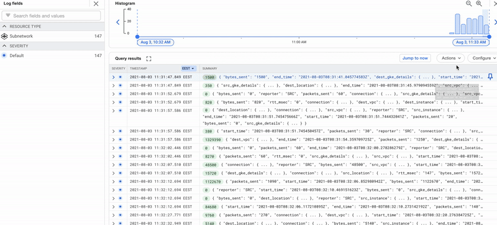Click the timestamp 2021-08-03 11:32:27.771 EEST

(161, 214)
